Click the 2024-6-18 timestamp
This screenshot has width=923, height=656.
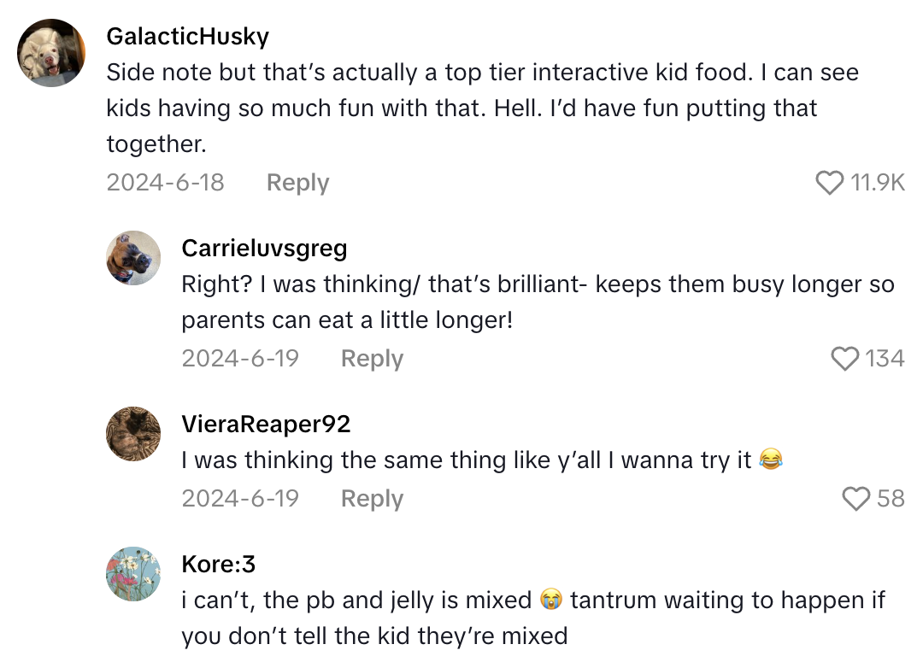point(165,182)
